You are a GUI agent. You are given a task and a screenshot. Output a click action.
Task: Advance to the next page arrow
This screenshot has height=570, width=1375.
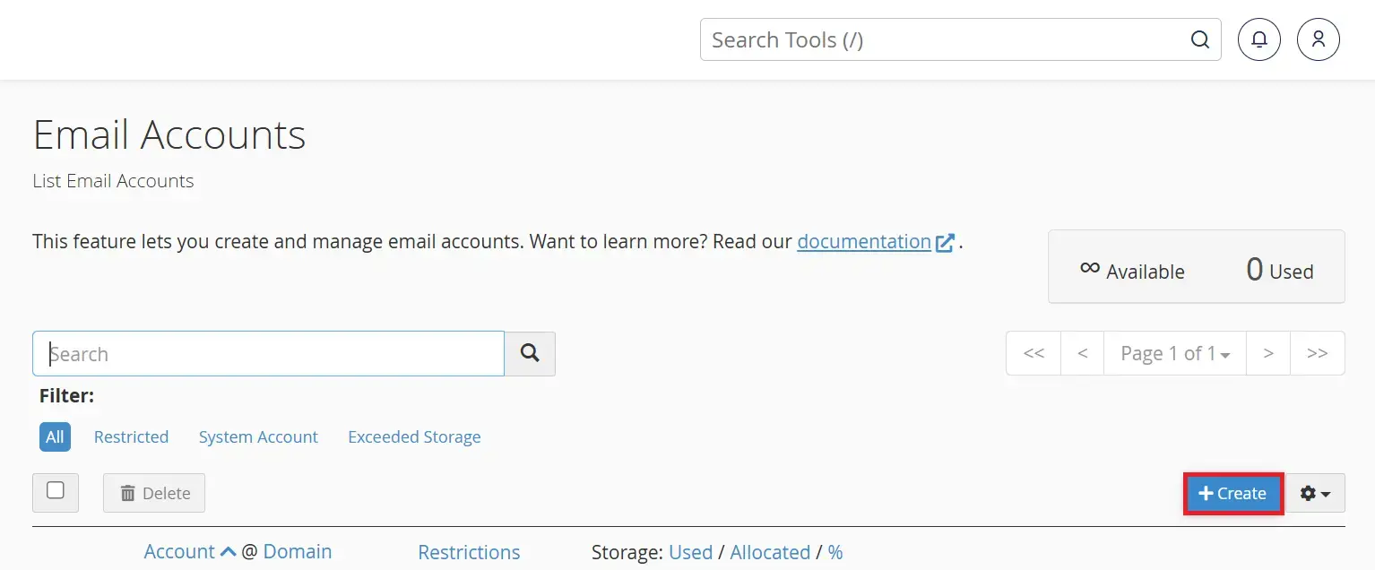tap(1267, 353)
